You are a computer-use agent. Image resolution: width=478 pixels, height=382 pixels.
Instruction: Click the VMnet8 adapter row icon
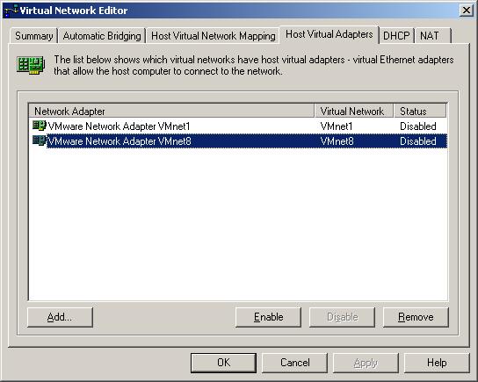coord(39,141)
